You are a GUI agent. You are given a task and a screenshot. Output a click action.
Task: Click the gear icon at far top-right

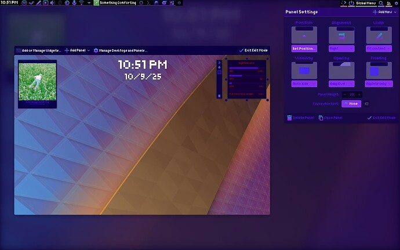point(397,3)
